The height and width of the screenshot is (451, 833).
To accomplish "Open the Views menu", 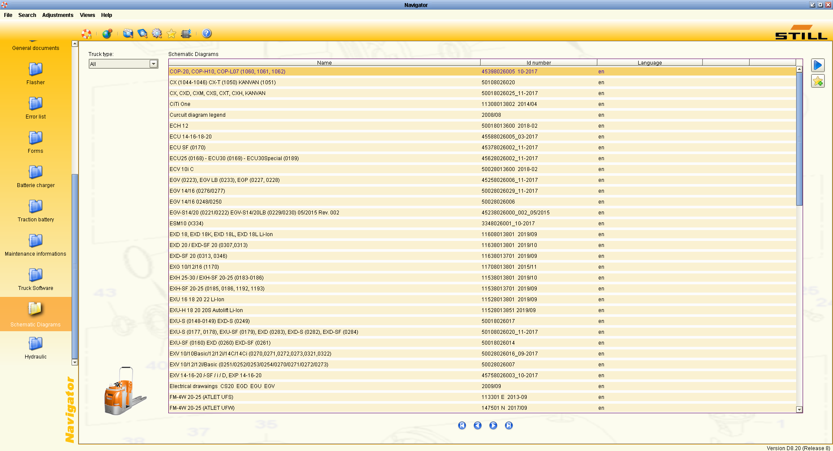I will (87, 15).
